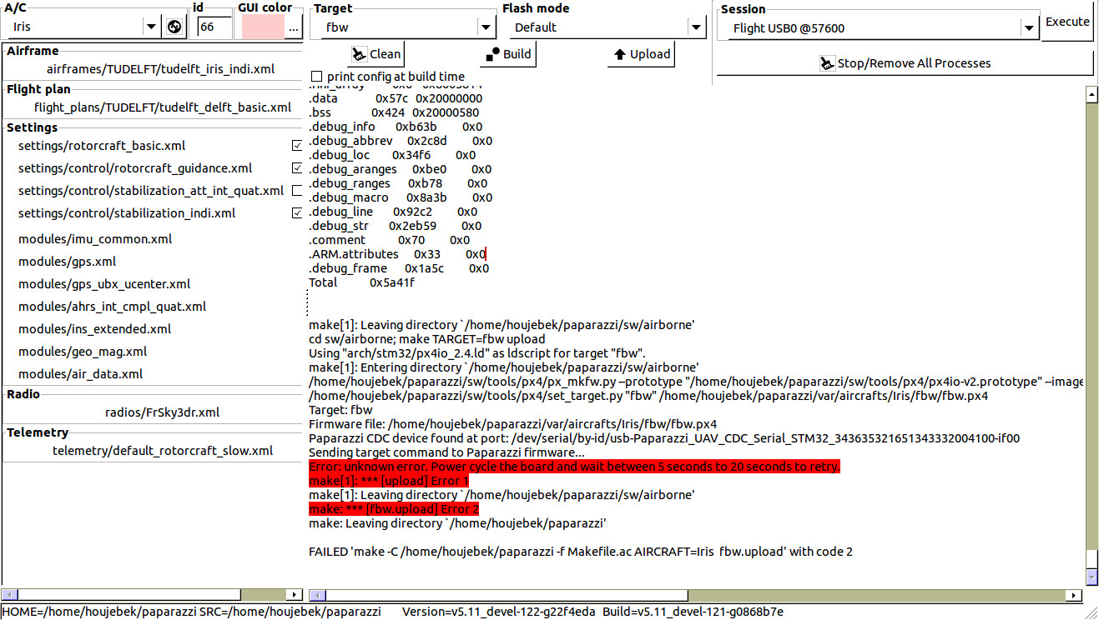
Task: Open GUI color picker ellipsis button
Action: point(293,27)
